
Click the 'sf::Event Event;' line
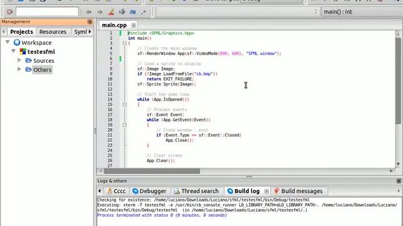coord(166,115)
